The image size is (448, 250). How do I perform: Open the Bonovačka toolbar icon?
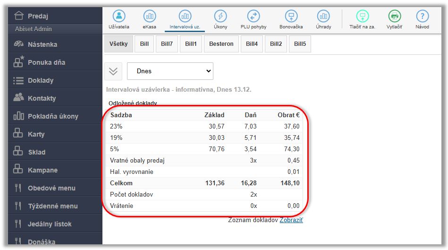coord(291,16)
